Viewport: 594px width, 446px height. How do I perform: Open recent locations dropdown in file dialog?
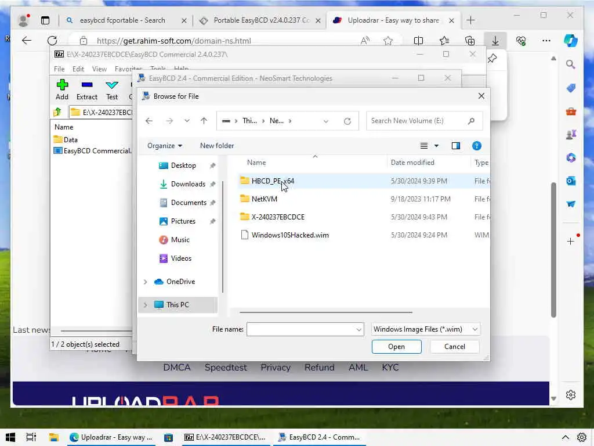point(187,121)
